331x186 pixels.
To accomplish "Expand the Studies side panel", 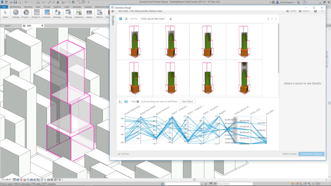I will tap(113, 21).
